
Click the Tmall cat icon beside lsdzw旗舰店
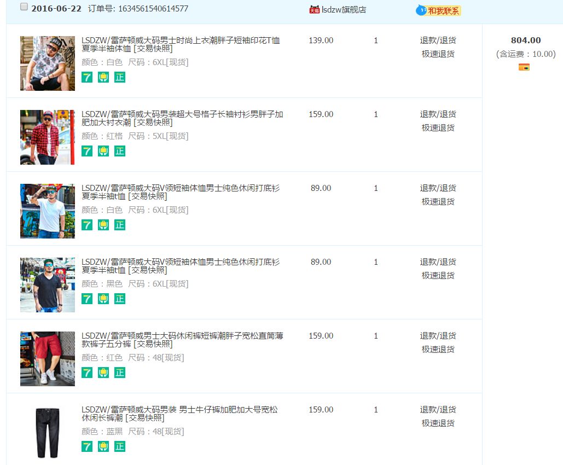click(x=314, y=9)
